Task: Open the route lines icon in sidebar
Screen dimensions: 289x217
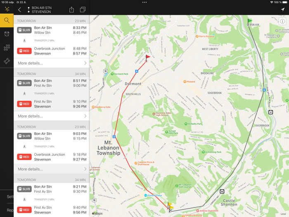Action: 7,61
